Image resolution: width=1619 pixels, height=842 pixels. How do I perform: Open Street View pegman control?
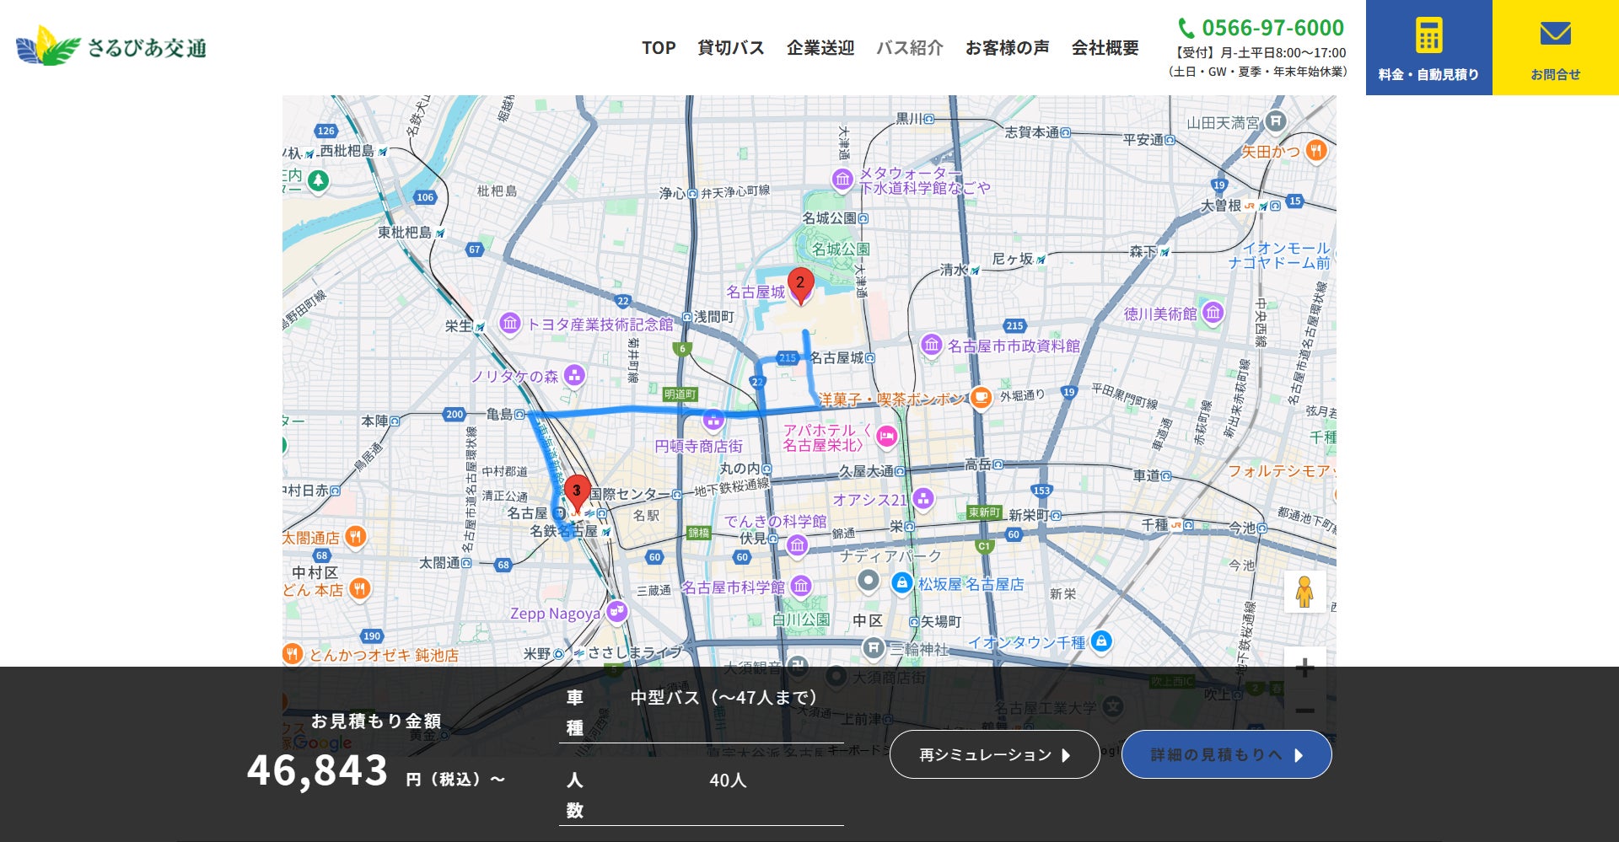click(x=1304, y=592)
